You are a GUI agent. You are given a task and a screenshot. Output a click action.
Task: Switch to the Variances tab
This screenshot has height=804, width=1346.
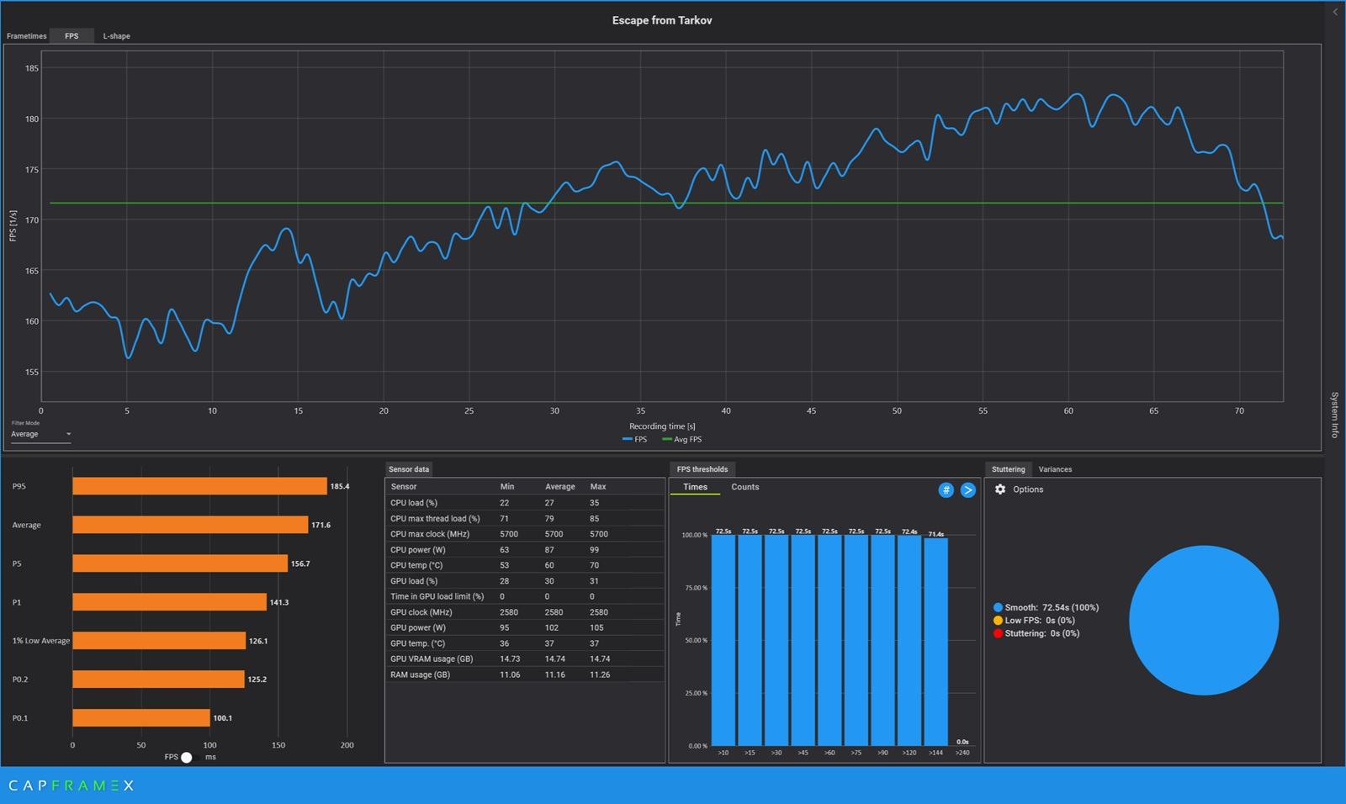click(1055, 469)
